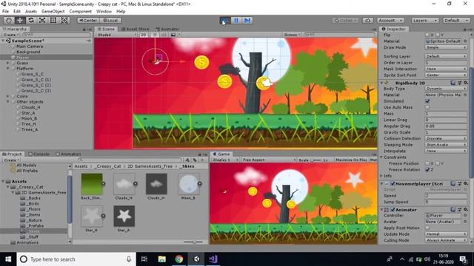Toggle Animator component enabled checkbox
This screenshot has height=266, width=474.
tap(393, 210)
